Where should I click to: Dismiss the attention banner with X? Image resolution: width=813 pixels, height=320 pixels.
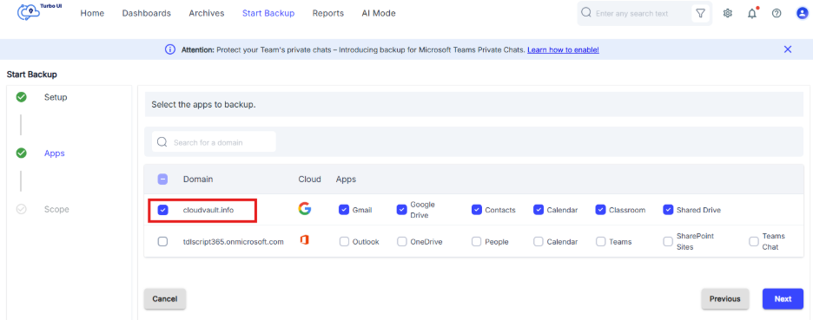point(788,49)
